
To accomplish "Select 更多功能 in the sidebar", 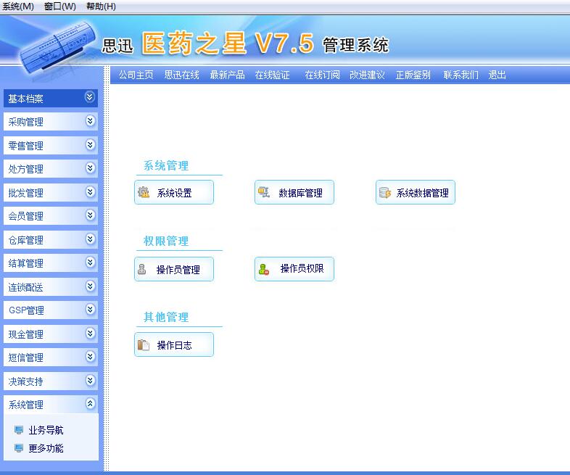I will click(46, 448).
